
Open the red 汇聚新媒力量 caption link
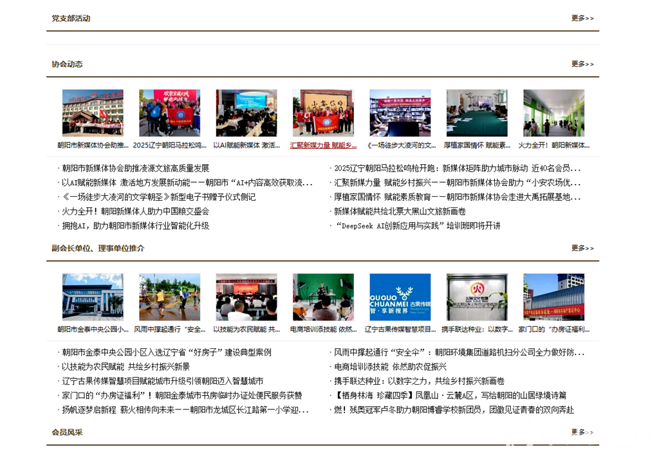(x=323, y=145)
